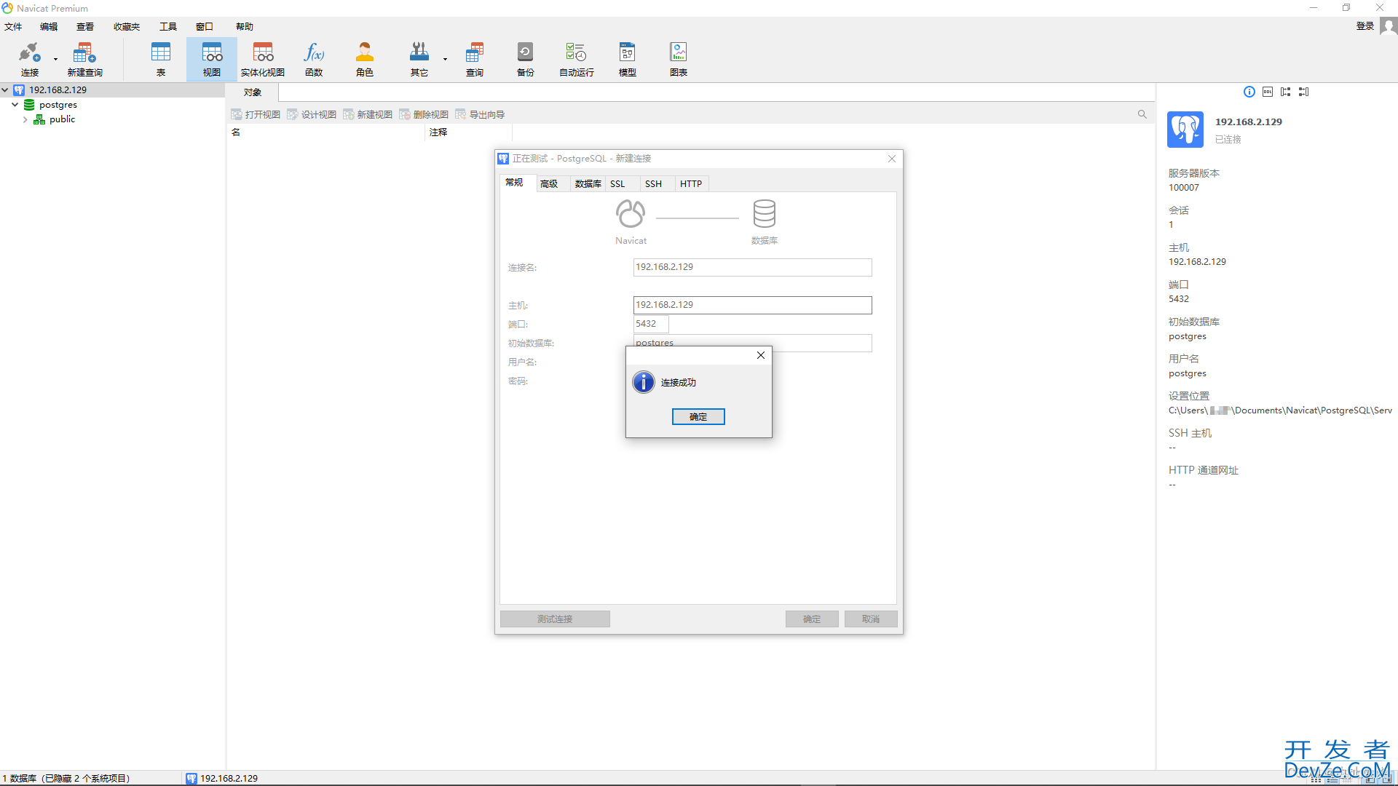
Task: Select the 表 (Table) toolbar icon
Action: point(160,59)
